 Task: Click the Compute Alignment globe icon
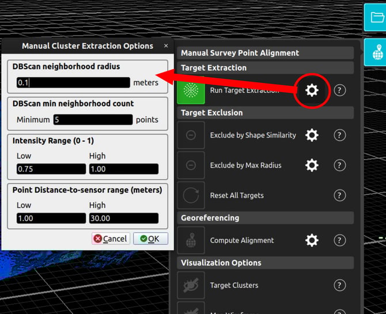point(191,240)
